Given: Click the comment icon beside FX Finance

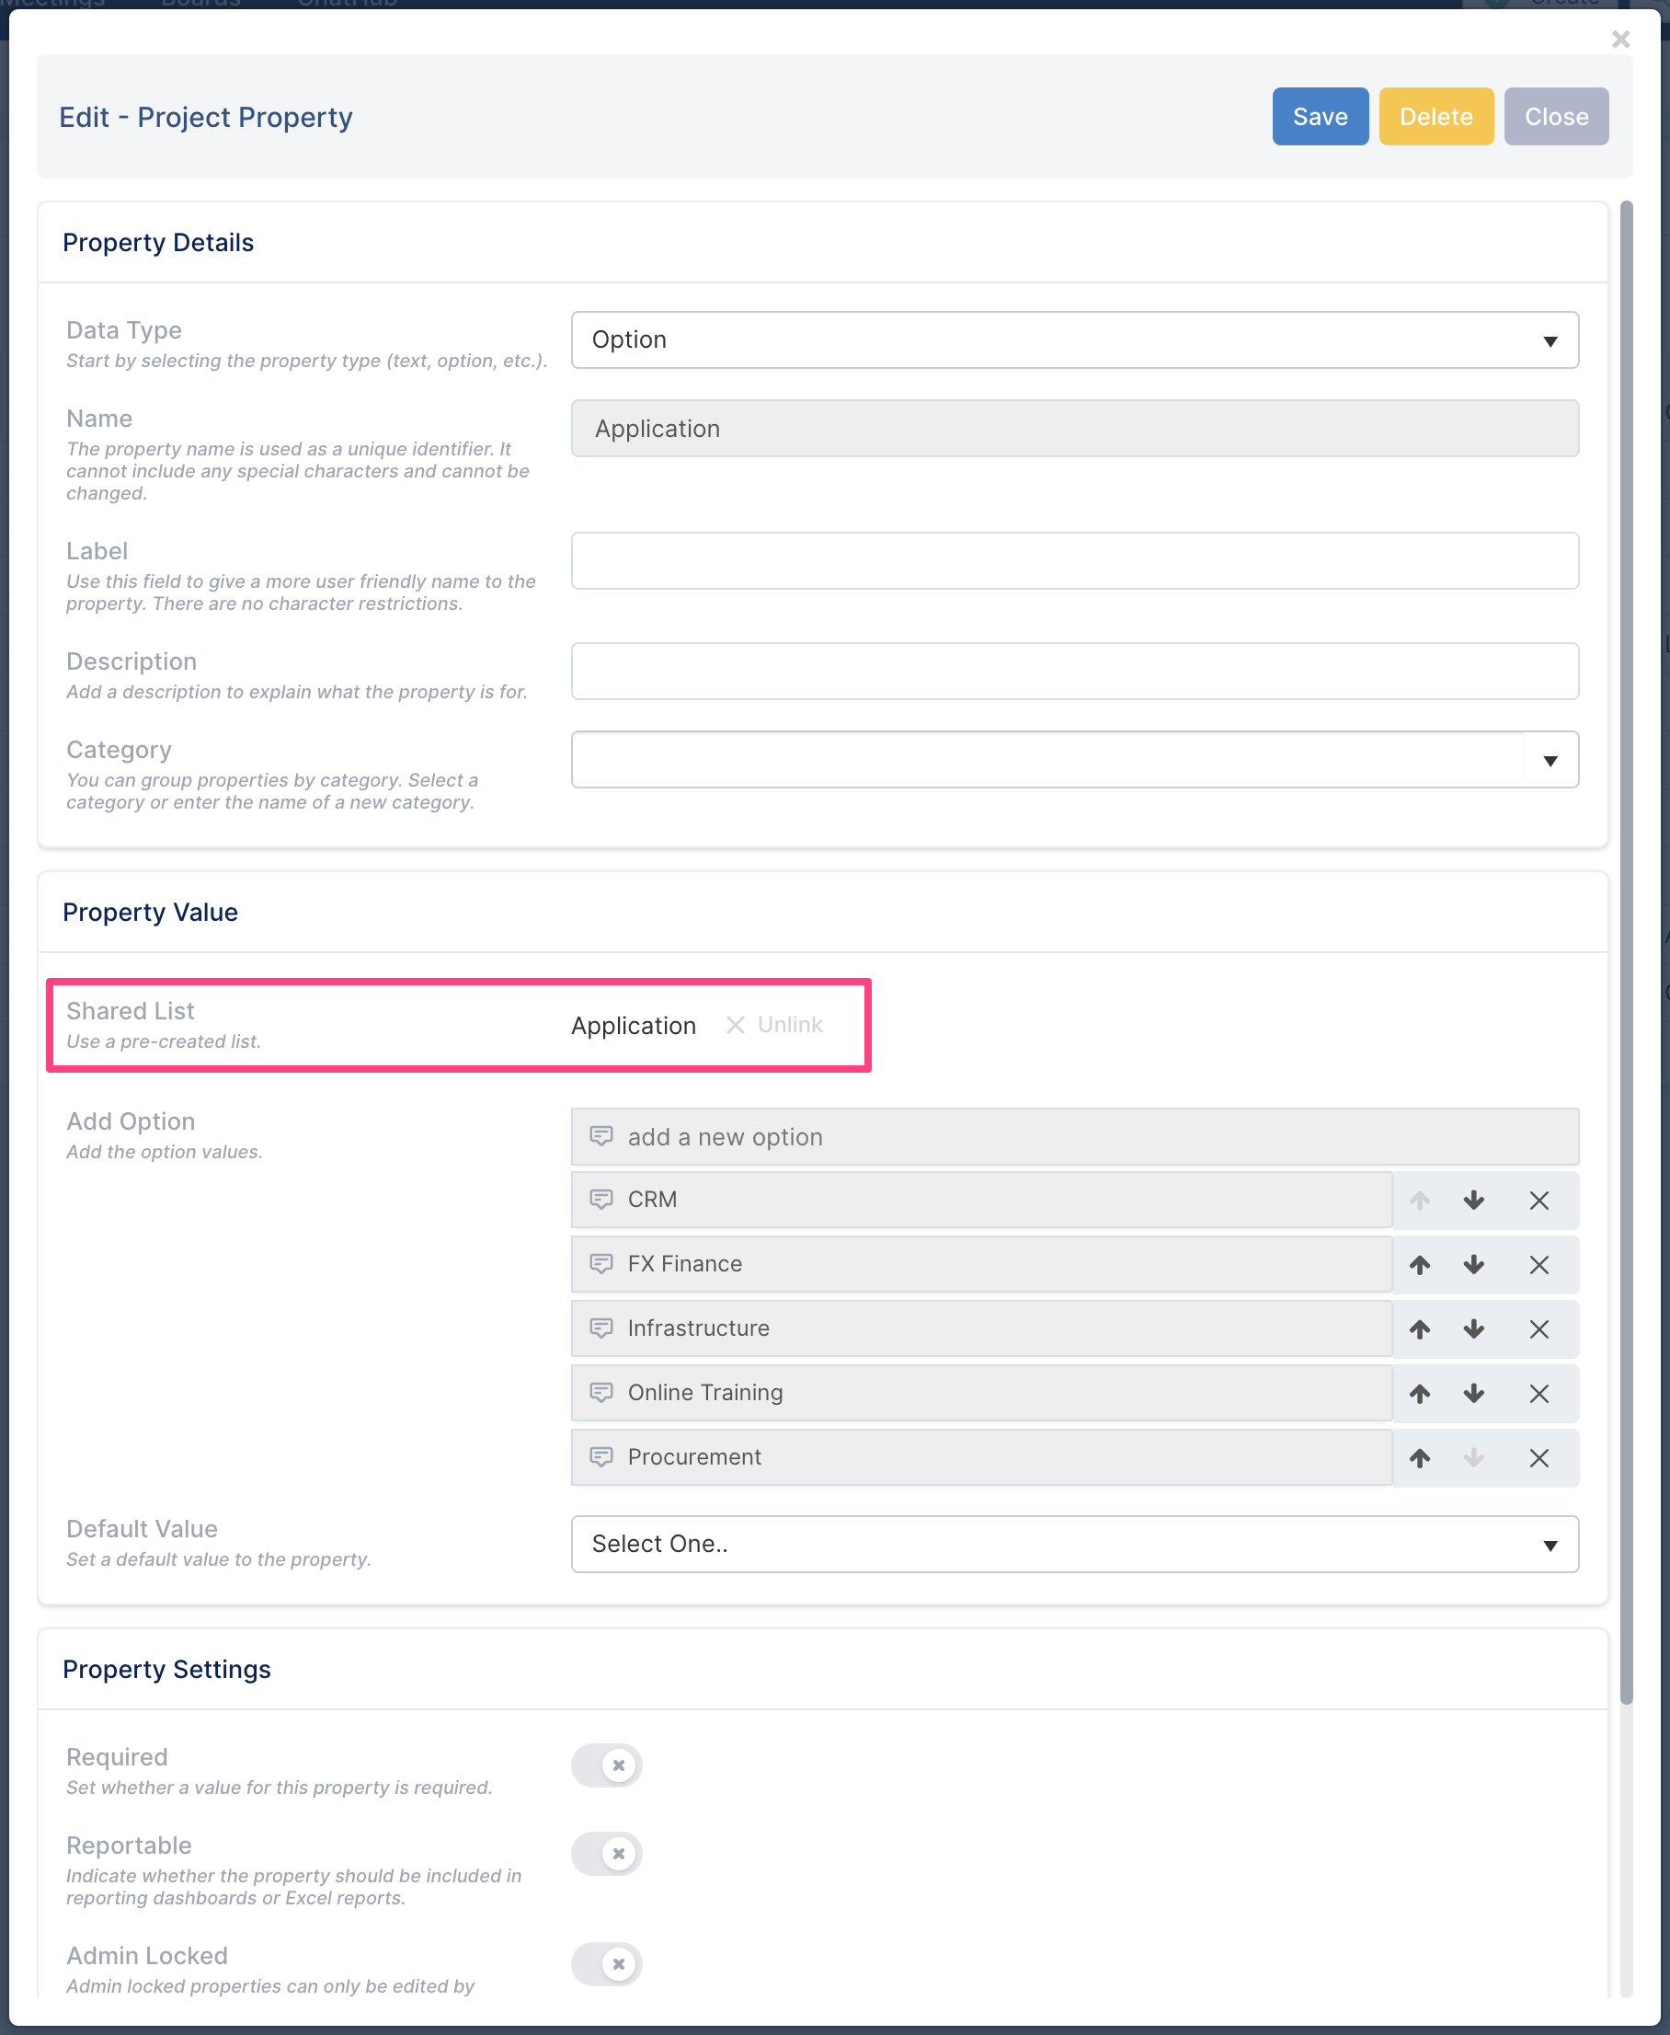Looking at the screenshot, I should click(x=601, y=1263).
